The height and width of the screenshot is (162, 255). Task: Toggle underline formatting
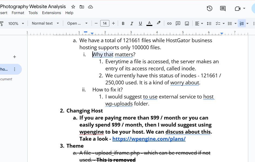click(140, 24)
